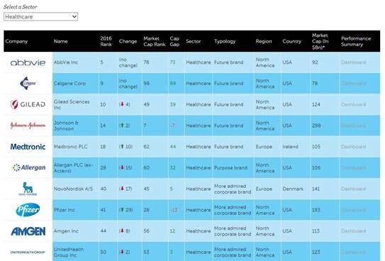Sort by the Region column header
Image resolution: width=385 pixels, height=261 pixels.
(x=264, y=41)
